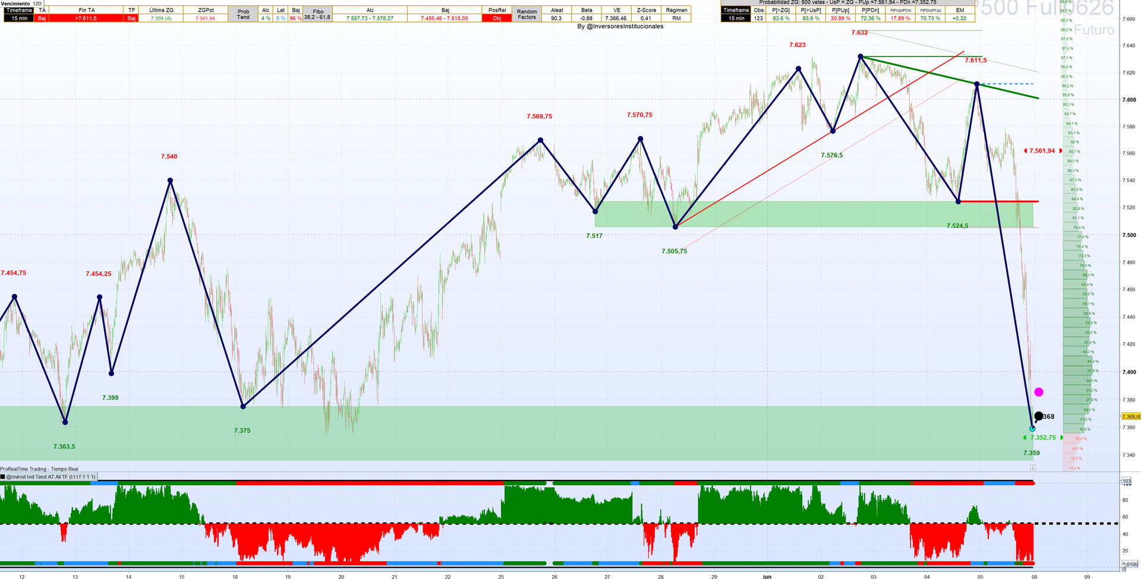The width and height of the screenshot is (1141, 579).
Task: Click the 0,41 Z-Score value
Action: (646, 18)
